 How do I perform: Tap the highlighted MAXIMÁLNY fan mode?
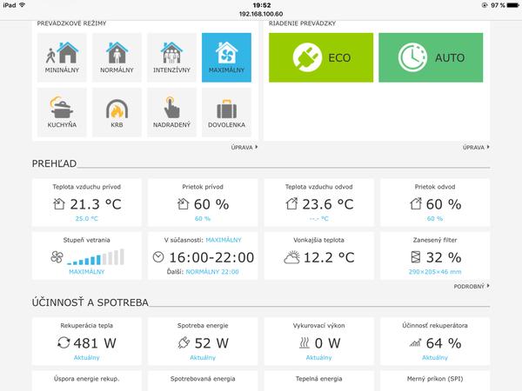(226, 57)
